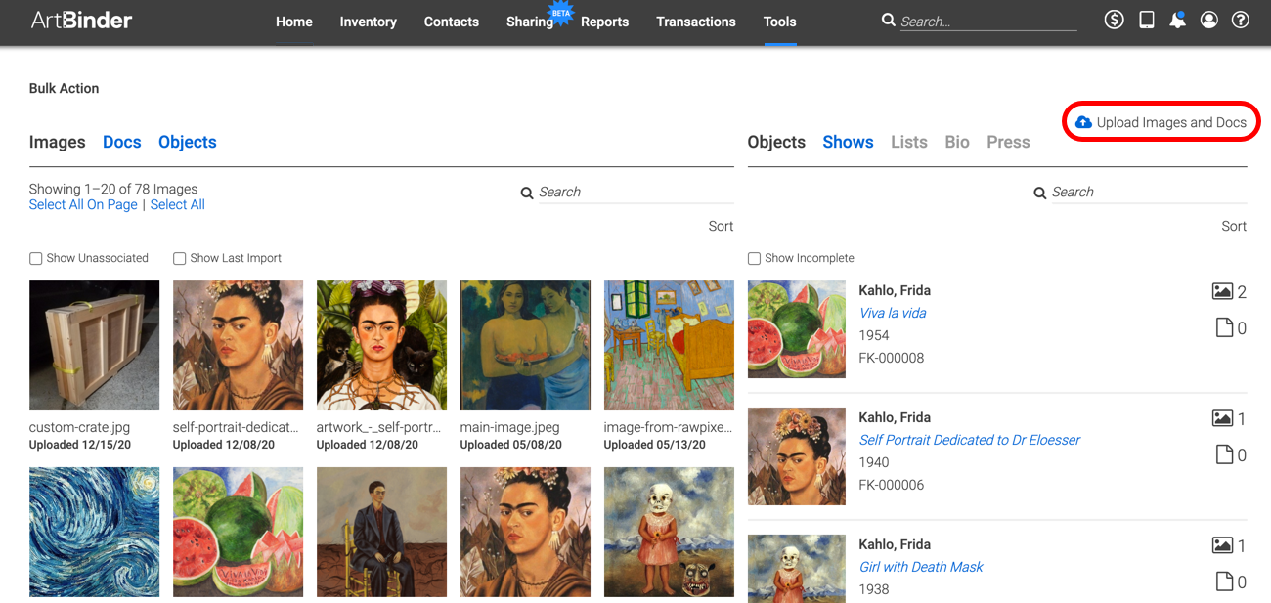Open the tablet device icon
The image size is (1271, 603).
[x=1147, y=20]
